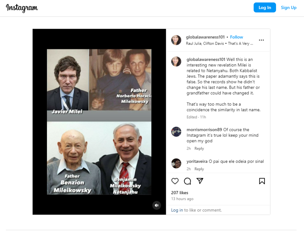
Task: Like the post using the heart icon
Action: [175, 181]
